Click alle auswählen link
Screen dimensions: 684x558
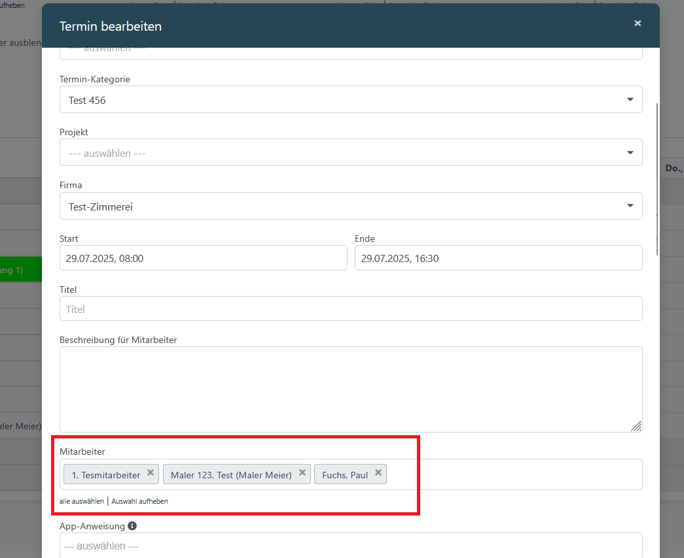[x=82, y=501]
